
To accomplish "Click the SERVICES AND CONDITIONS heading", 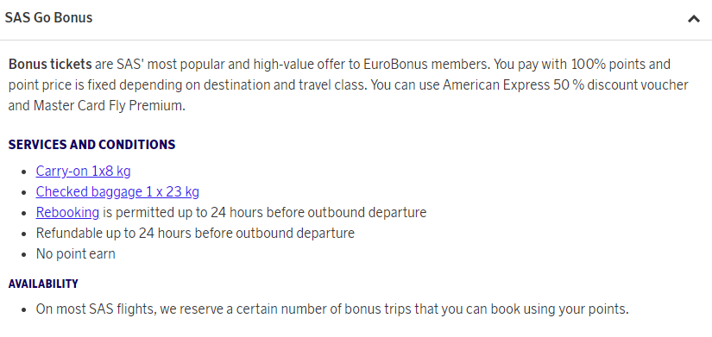I will click(x=91, y=145).
